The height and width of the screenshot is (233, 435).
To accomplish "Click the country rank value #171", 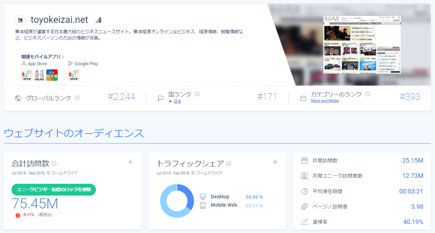I will [x=267, y=97].
